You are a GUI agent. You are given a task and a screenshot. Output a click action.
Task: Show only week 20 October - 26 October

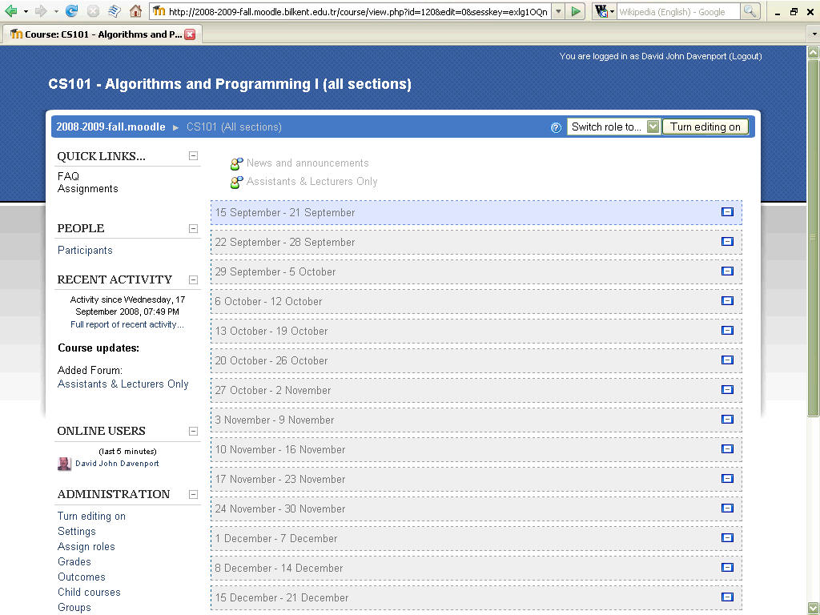[727, 360]
